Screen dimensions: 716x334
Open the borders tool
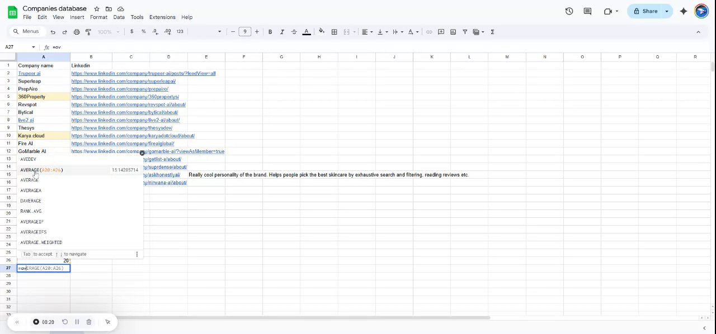point(335,32)
